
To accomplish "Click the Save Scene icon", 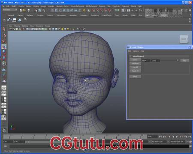I will (x=29, y=10).
